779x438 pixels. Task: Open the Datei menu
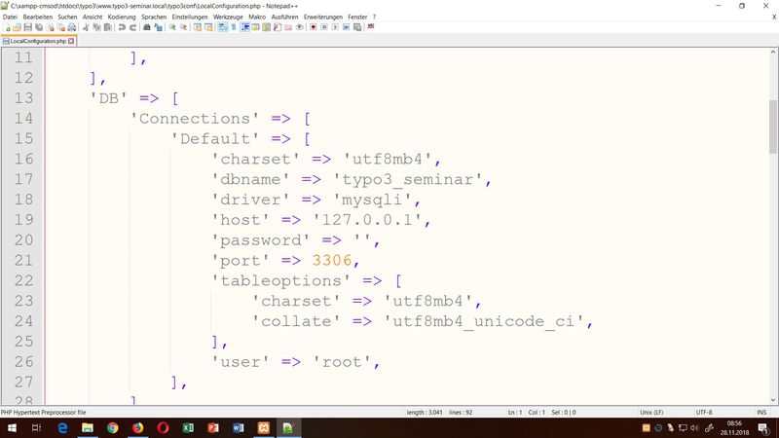(x=10, y=17)
